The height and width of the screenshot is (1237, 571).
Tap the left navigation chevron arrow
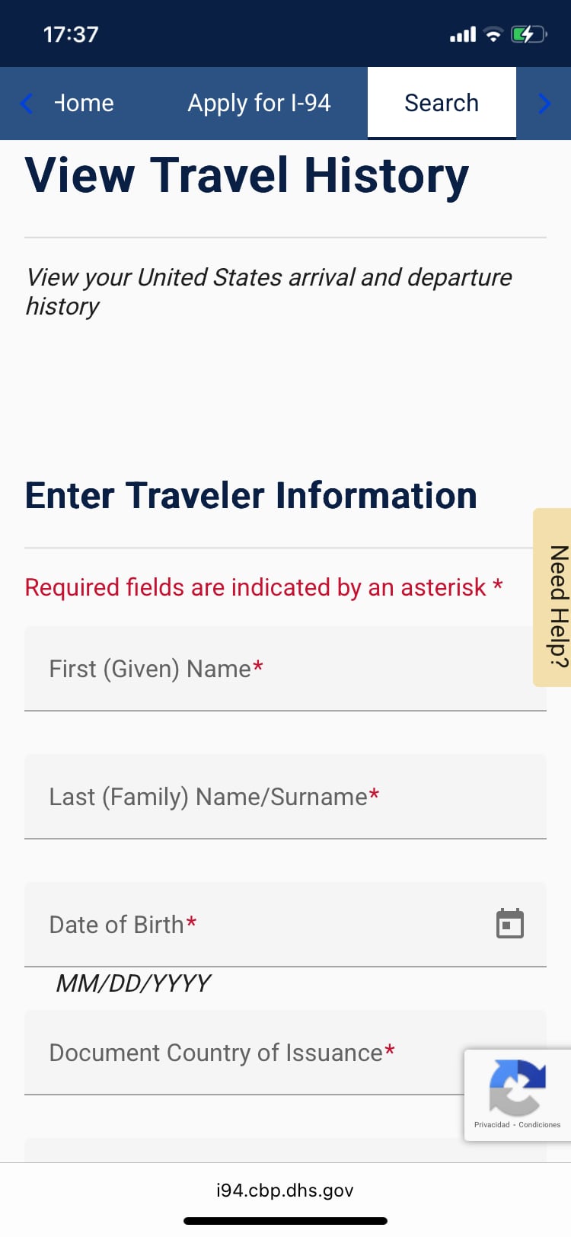coord(26,103)
